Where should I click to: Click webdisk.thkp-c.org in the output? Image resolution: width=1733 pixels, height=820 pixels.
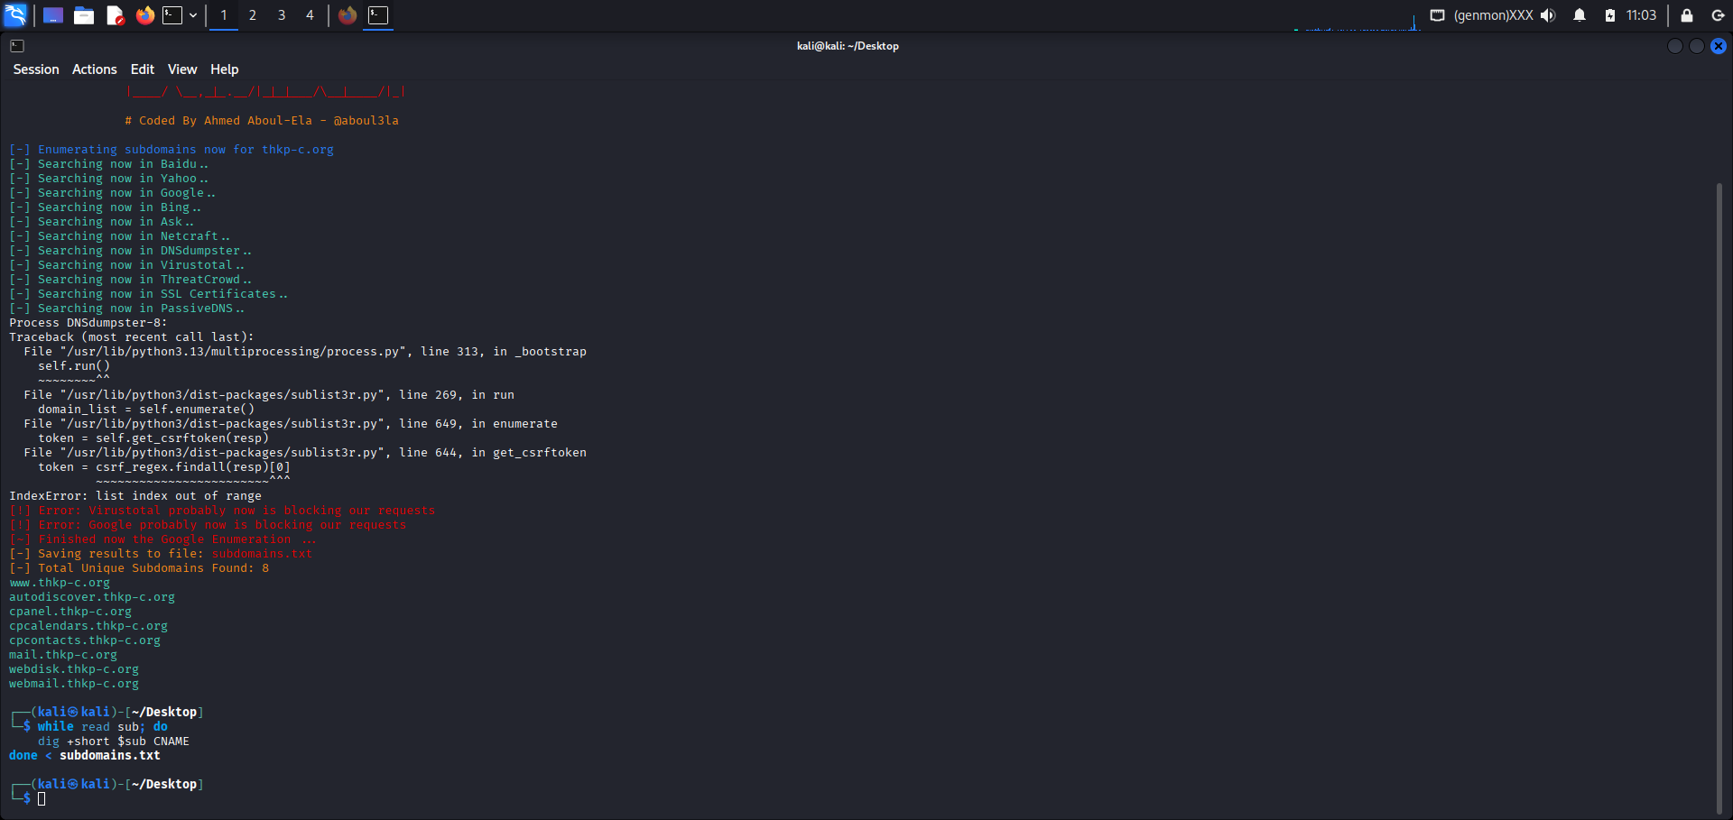point(74,669)
